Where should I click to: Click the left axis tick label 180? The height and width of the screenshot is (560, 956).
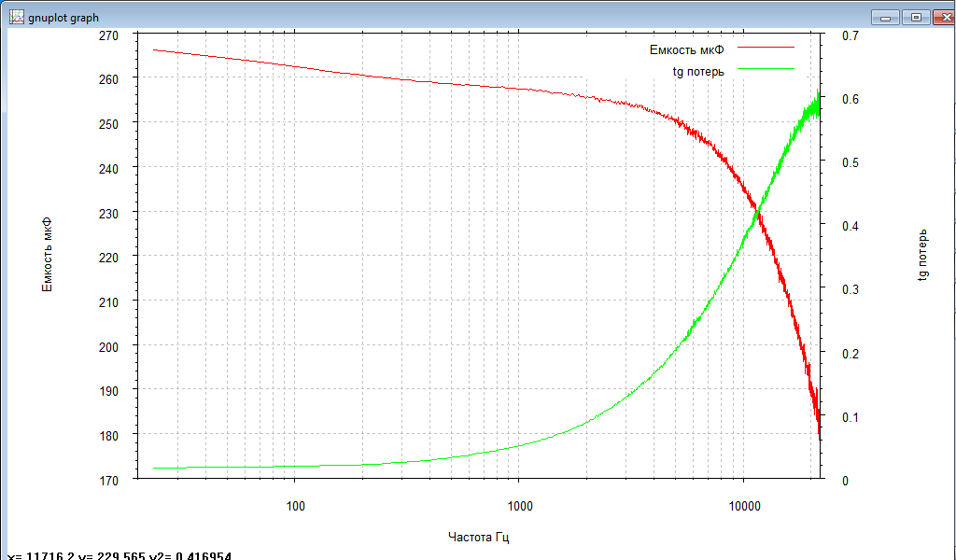(x=108, y=436)
